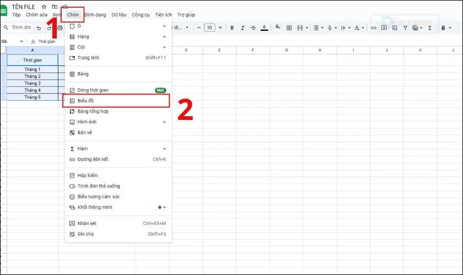This screenshot has height=275, width=463.
Task: Choose Trình đơn thả xuống menu item
Action: pos(118,186)
